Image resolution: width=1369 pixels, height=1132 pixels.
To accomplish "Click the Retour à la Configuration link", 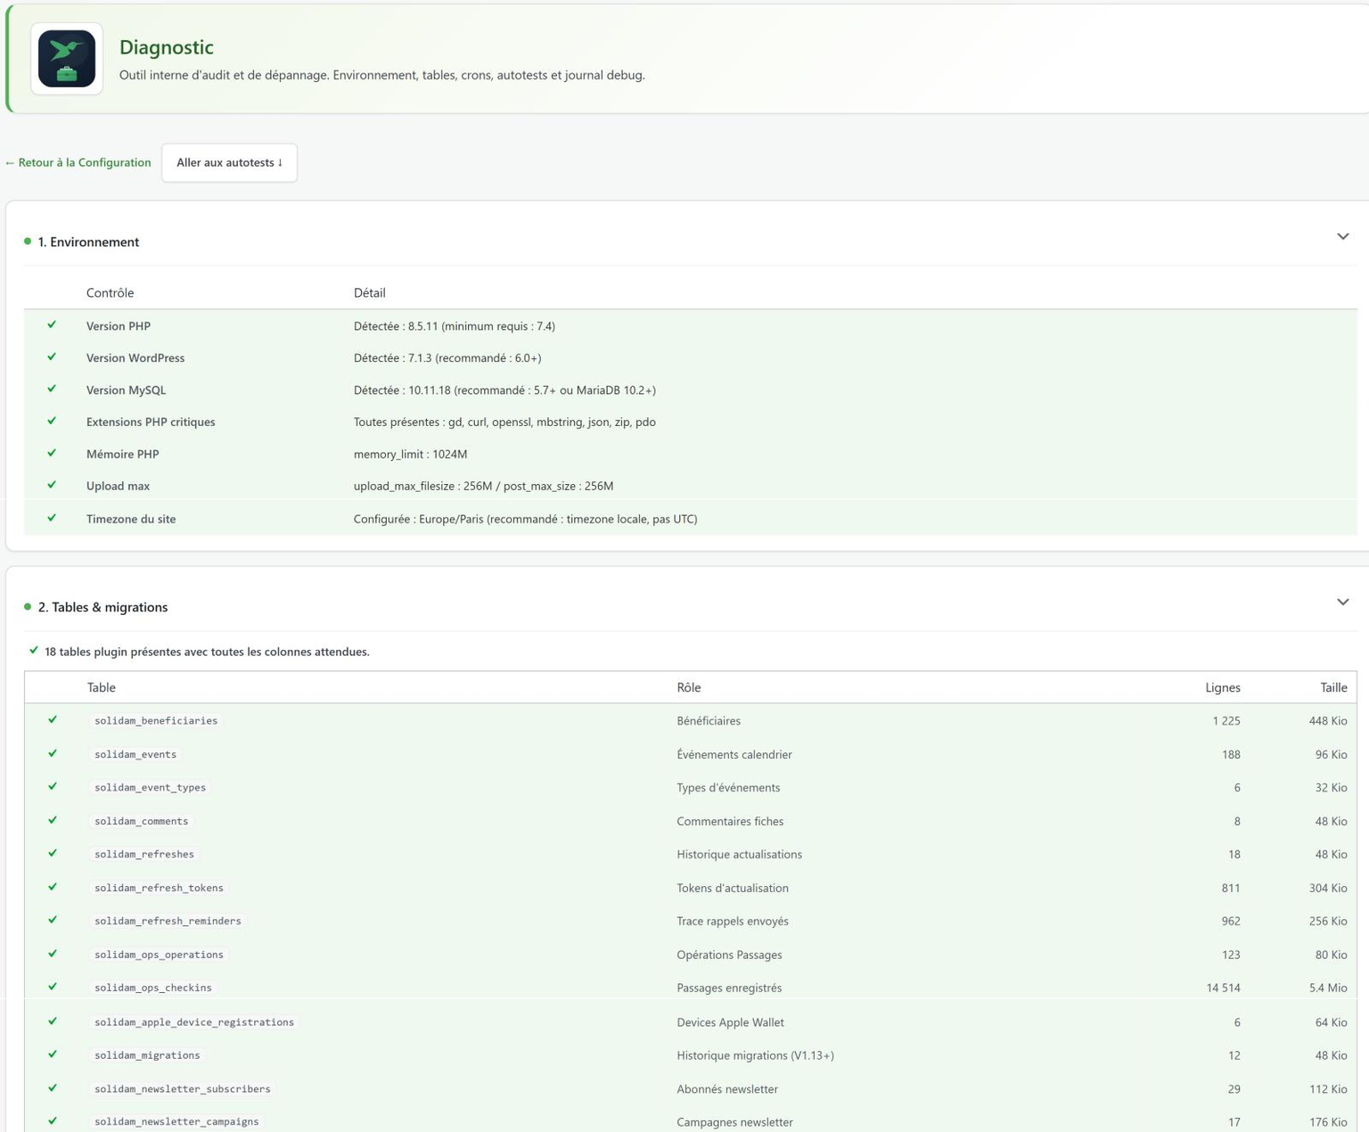I will [78, 162].
